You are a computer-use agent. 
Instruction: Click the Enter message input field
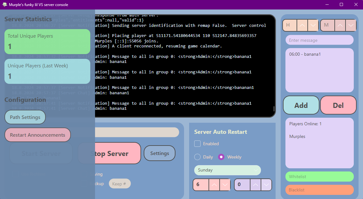coord(319,40)
